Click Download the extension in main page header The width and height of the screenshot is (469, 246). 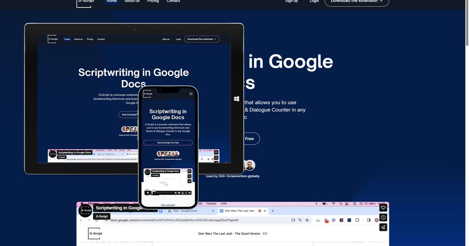point(357,2)
